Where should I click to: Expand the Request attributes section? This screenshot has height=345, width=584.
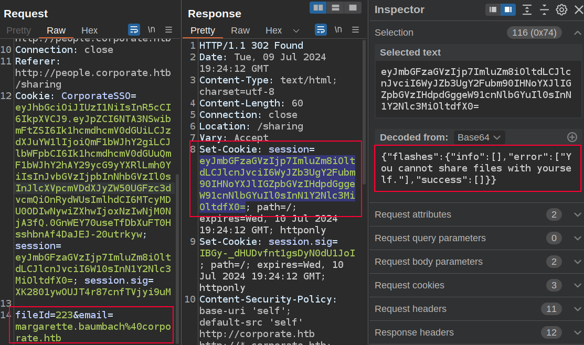[x=577, y=214]
